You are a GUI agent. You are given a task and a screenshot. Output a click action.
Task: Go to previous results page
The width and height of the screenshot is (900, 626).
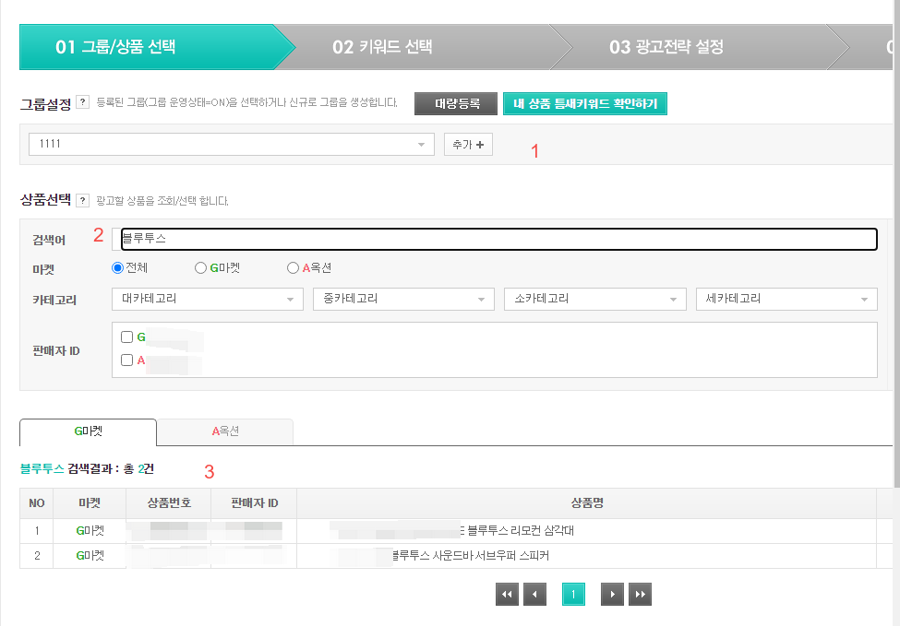pyautogui.click(x=535, y=594)
